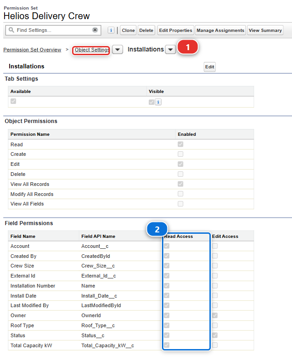Click the Edit button for Installations

(210, 67)
